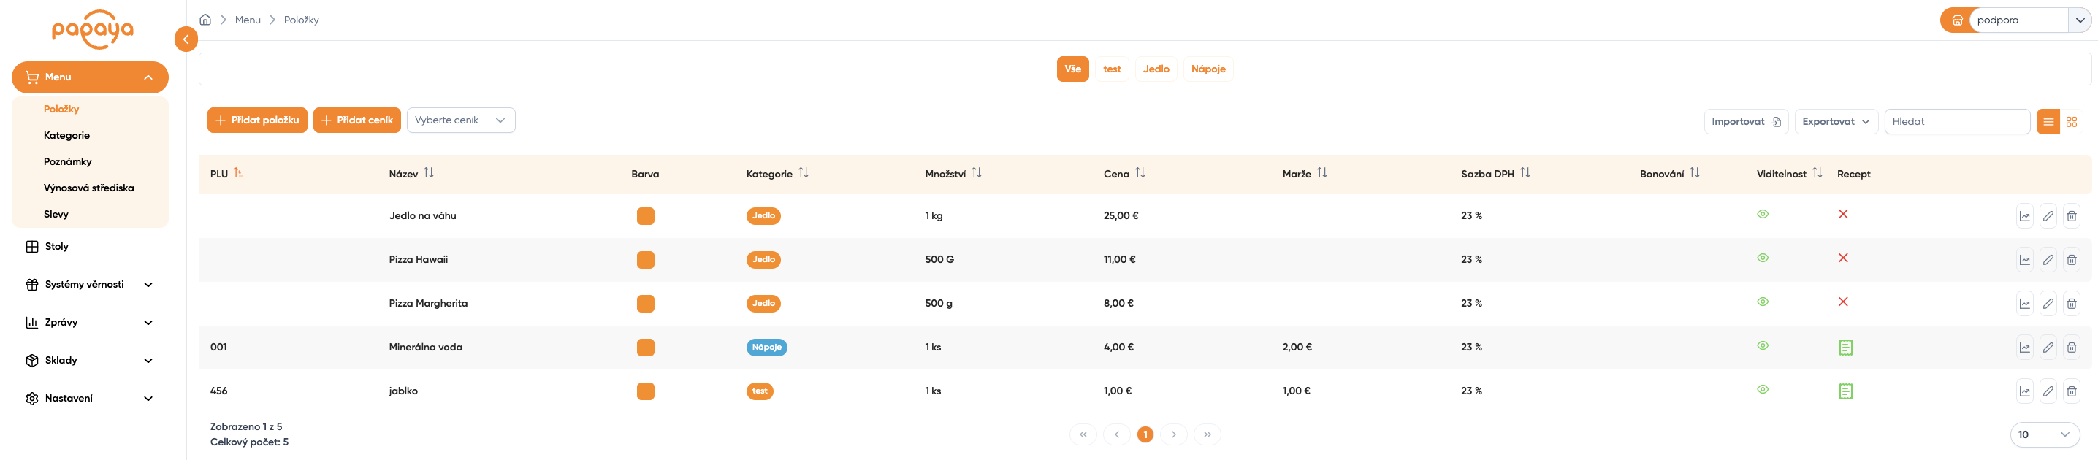Delete the Pizza Hawaii item
This screenshot has width=2098, height=460.
[2071, 260]
